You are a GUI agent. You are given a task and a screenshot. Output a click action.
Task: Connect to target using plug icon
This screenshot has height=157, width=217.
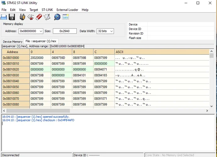[x=22, y=17]
